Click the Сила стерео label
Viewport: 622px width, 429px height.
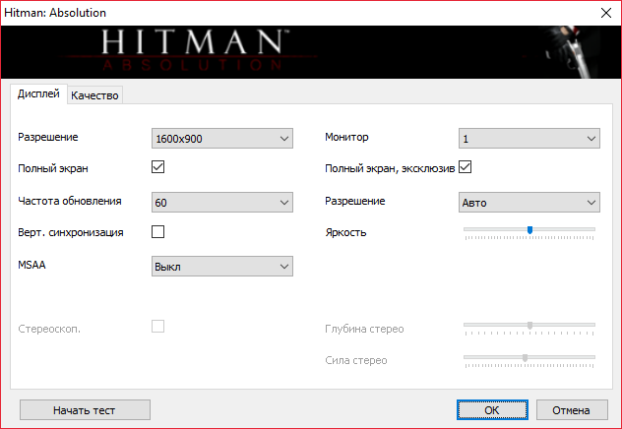coord(356,360)
